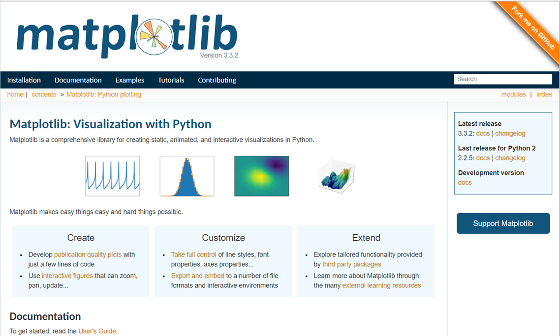Open the 3.3.2 changelog link
Image resolution: width=560 pixels, height=336 pixels.
(x=510, y=134)
